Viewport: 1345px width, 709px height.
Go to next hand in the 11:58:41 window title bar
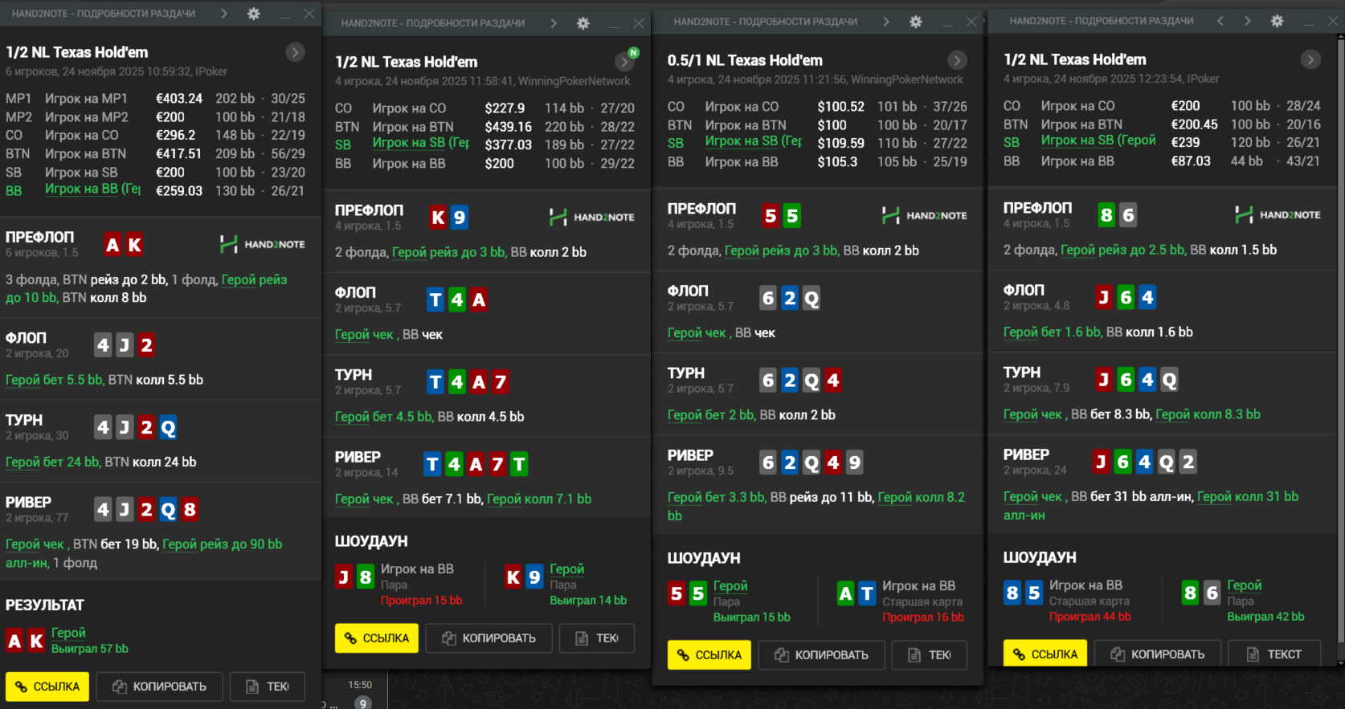554,23
